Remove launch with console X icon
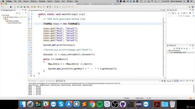The width and height of the screenshot is (195, 109). [x=162, y=81]
